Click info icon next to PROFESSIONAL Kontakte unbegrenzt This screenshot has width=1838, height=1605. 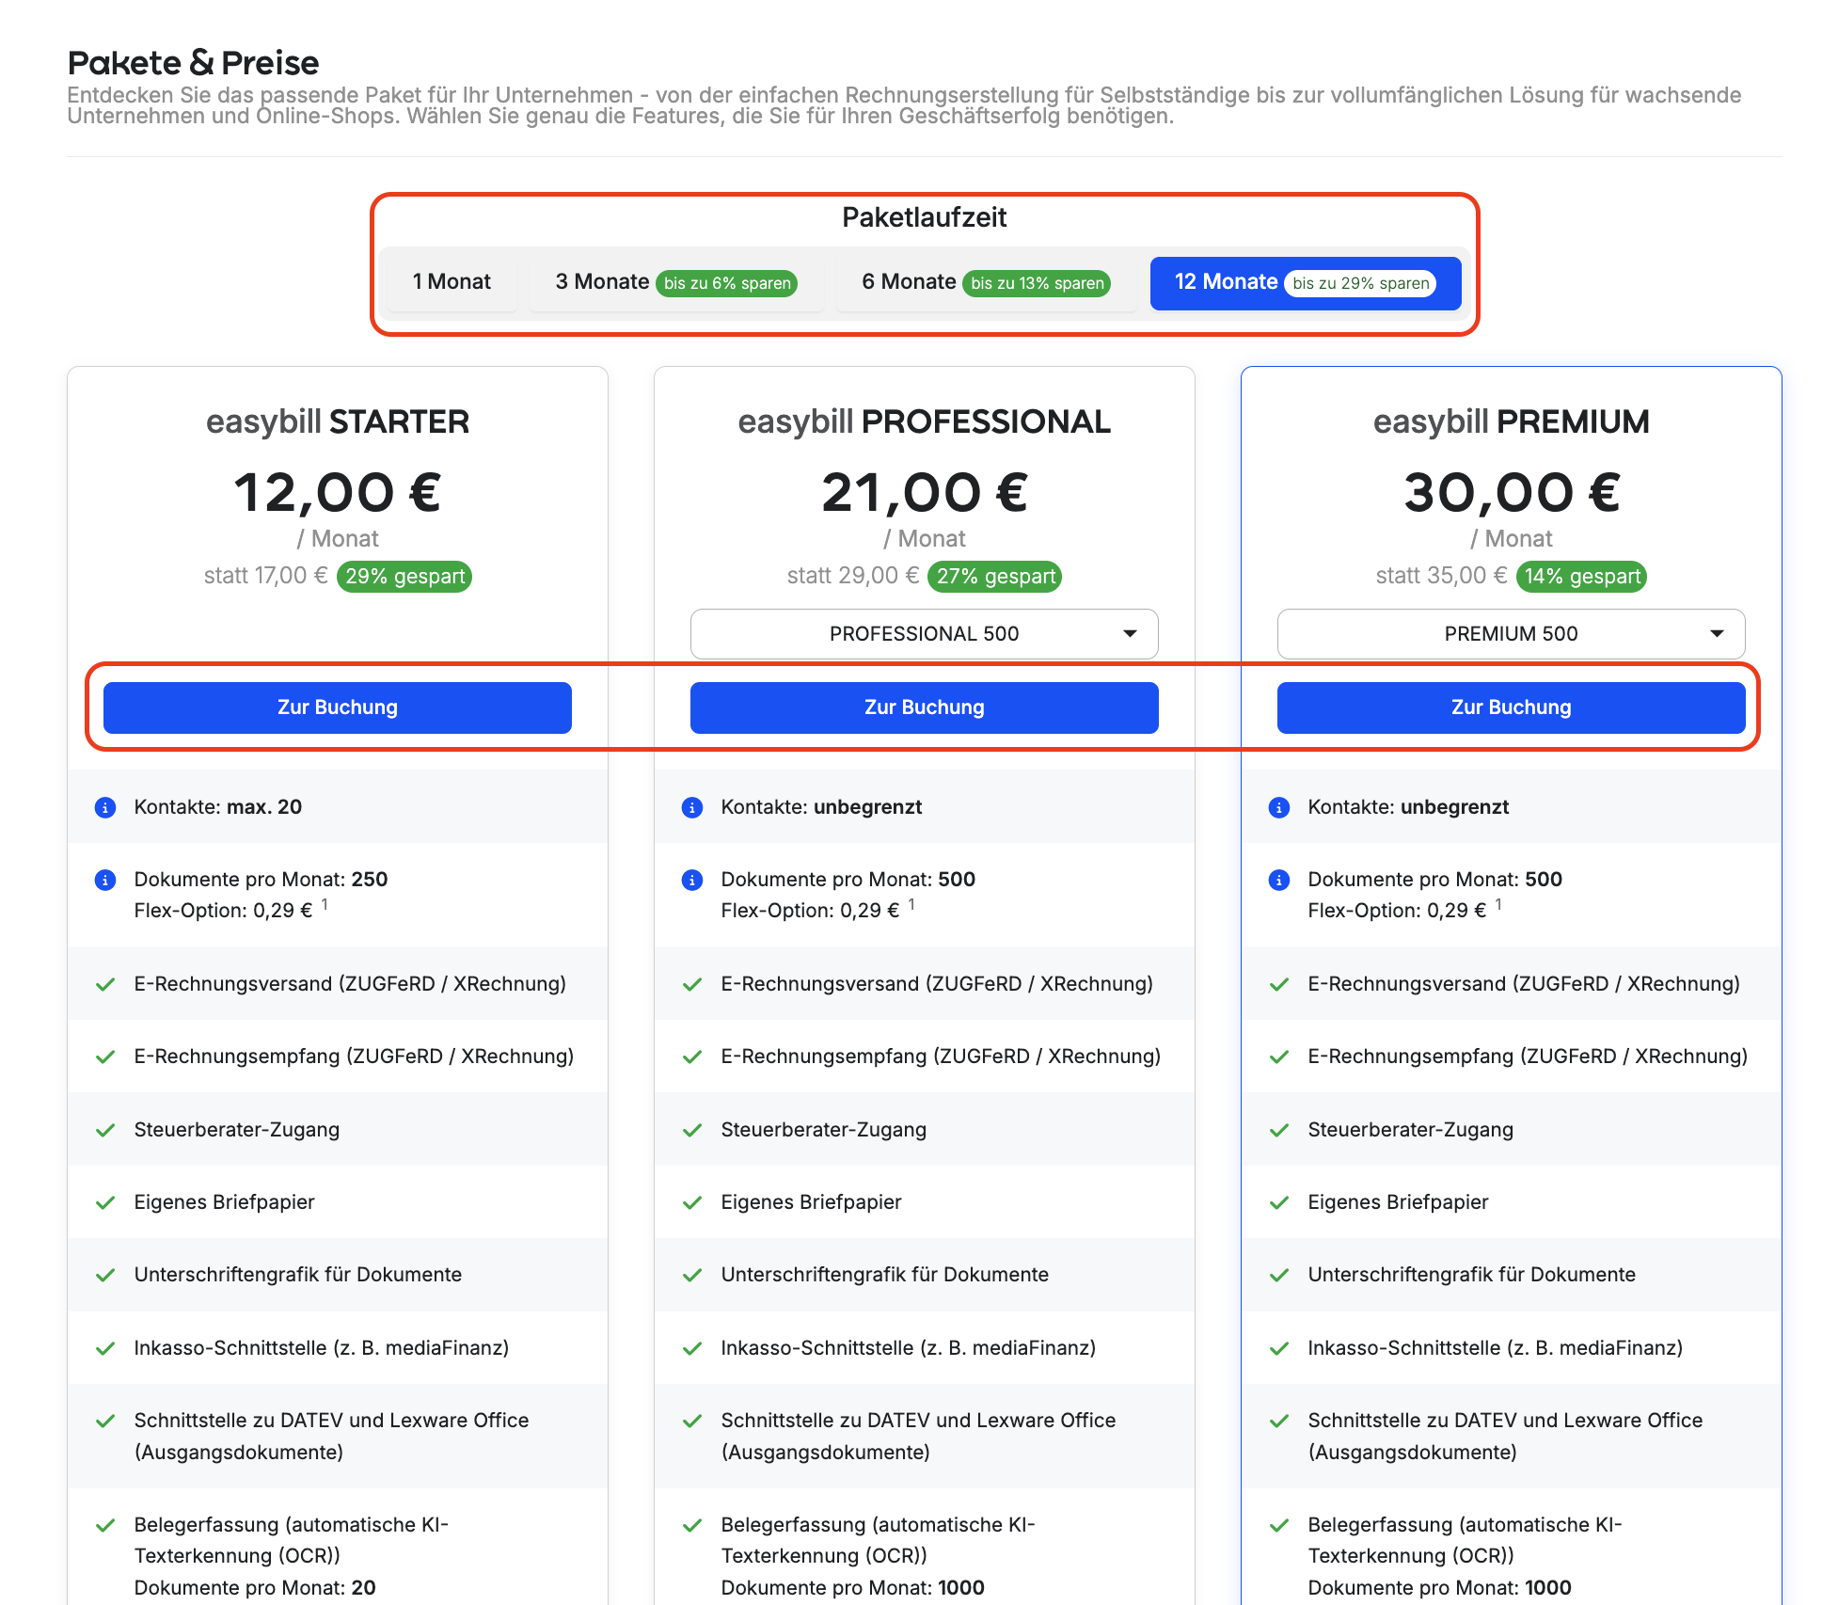coord(692,807)
